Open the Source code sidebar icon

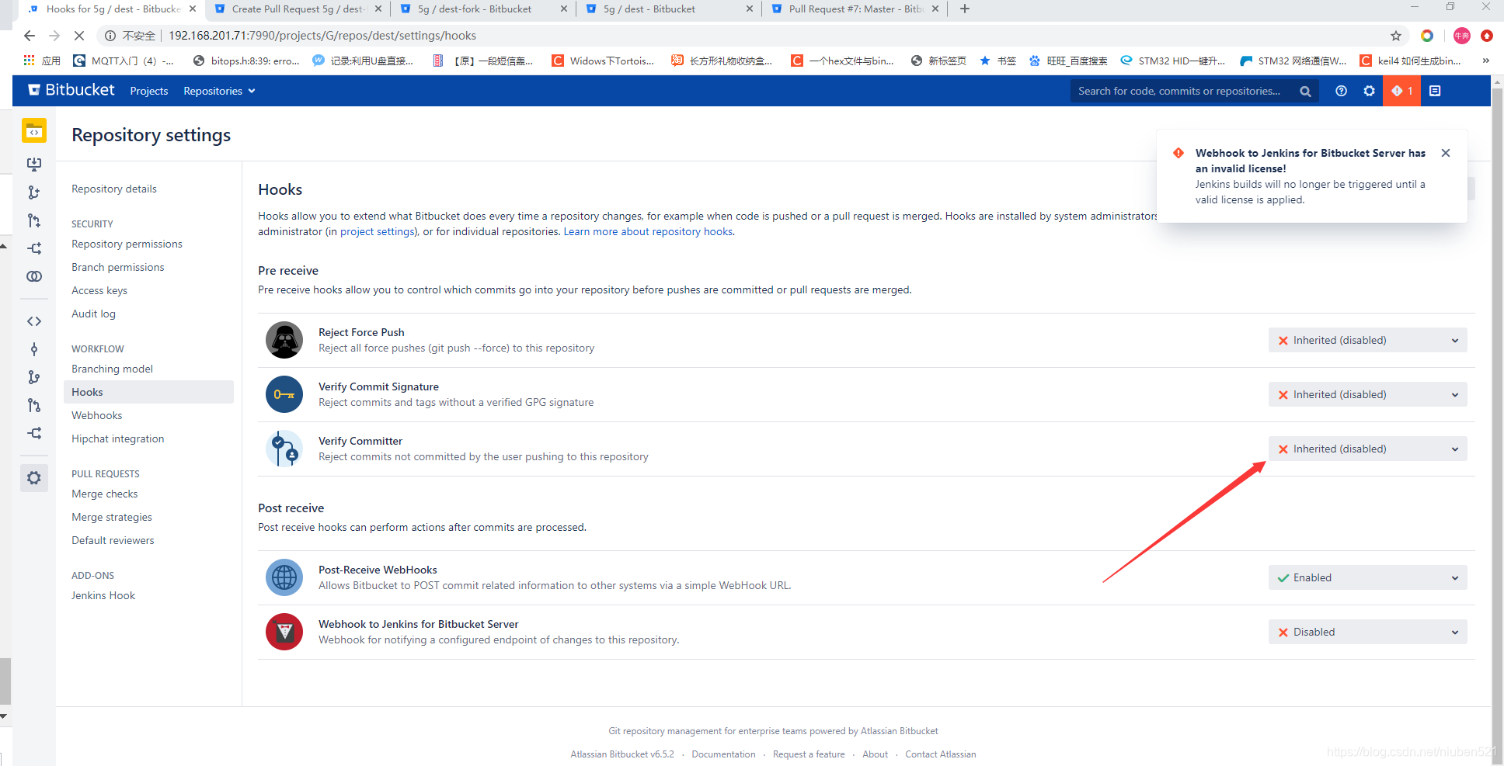click(x=34, y=321)
